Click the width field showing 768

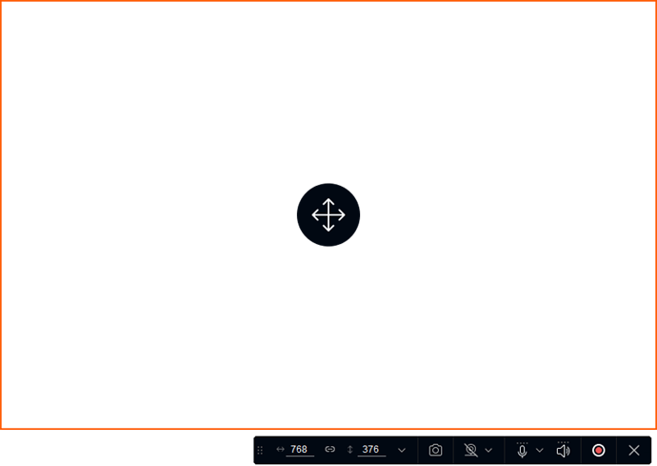tap(300, 450)
